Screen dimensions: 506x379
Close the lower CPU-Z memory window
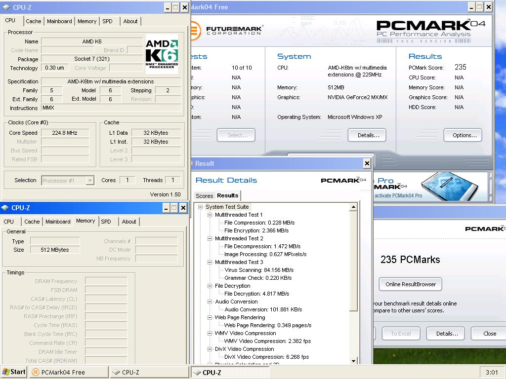coord(183,208)
